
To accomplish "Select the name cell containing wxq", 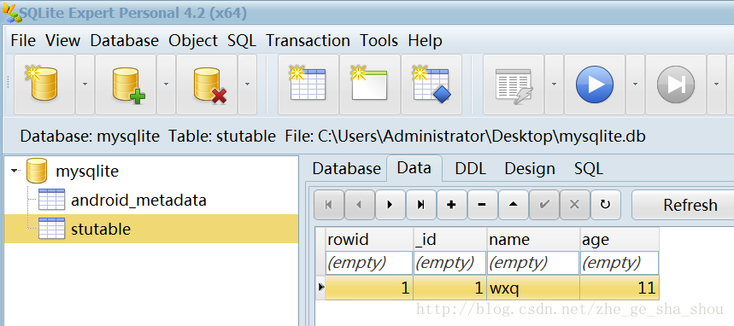I will pyautogui.click(x=533, y=288).
